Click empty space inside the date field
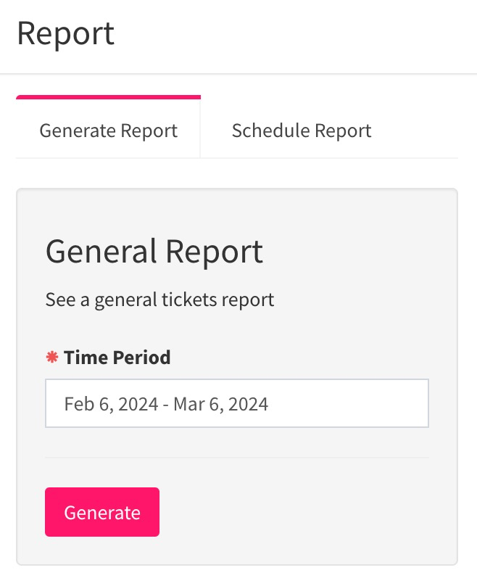This screenshot has width=477, height=586. pos(347,403)
